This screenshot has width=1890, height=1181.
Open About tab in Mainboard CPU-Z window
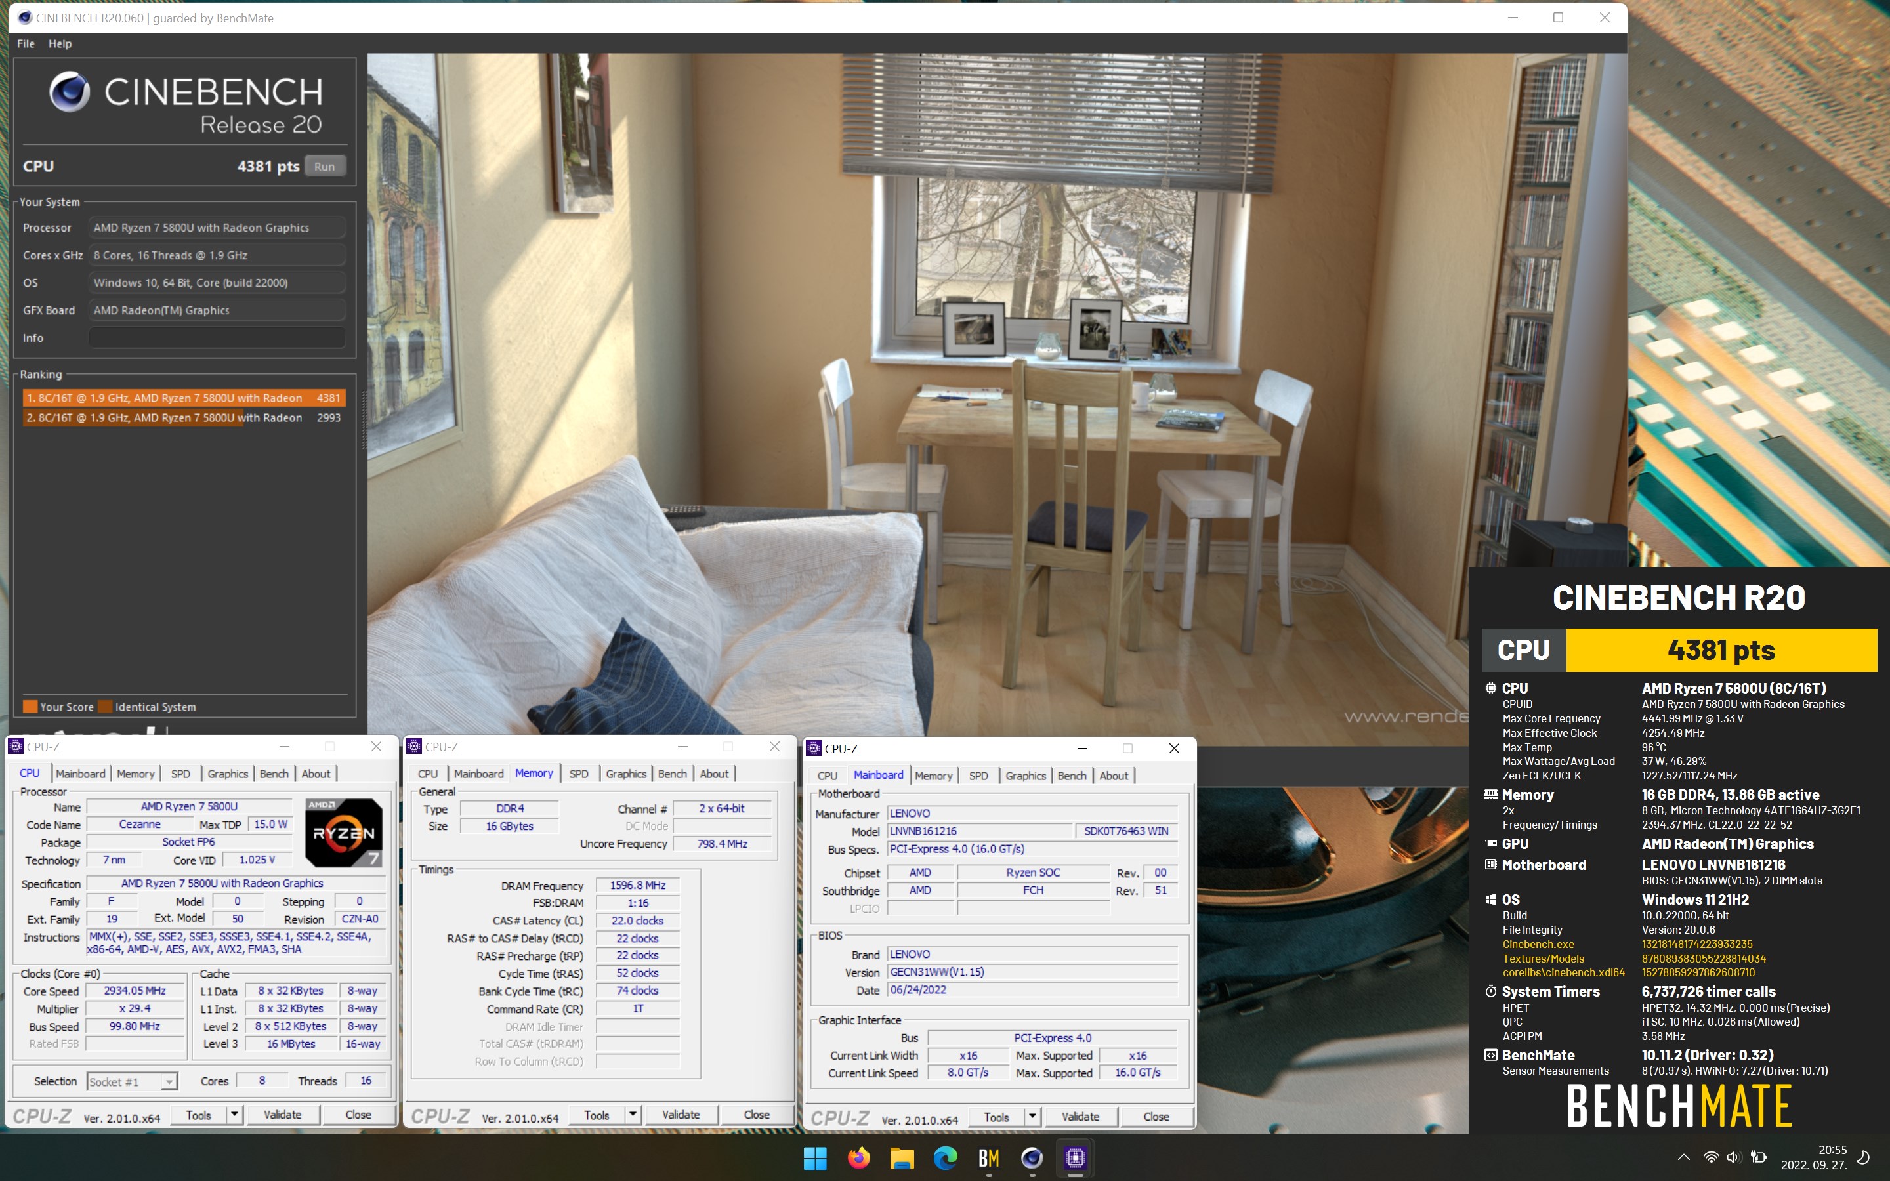(1114, 776)
